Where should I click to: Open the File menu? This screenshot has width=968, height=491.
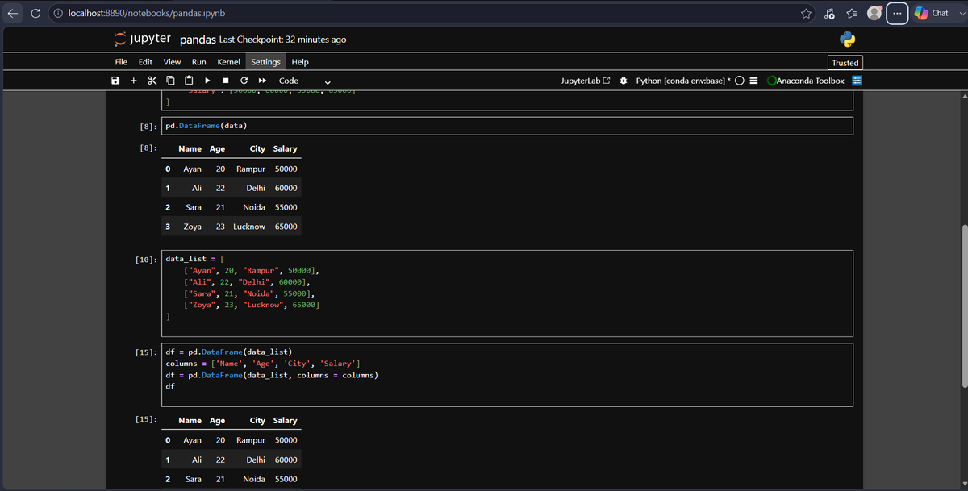pyautogui.click(x=121, y=62)
